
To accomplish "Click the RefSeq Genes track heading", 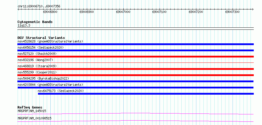I will [x=30, y=107].
